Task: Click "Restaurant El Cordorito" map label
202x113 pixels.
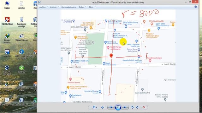Action: coord(79,87)
